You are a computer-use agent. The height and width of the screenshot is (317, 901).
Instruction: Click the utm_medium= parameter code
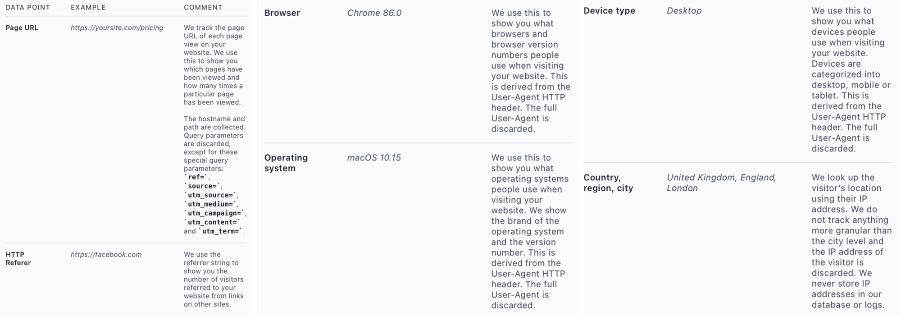pyautogui.click(x=211, y=204)
